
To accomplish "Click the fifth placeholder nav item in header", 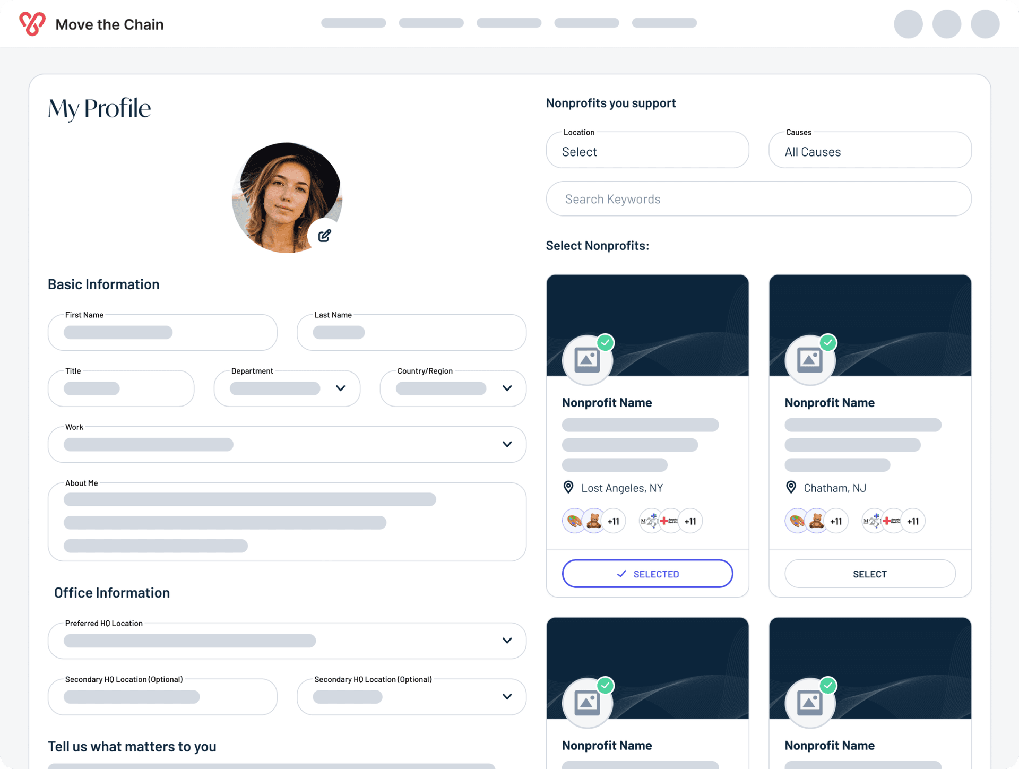I will coord(664,23).
